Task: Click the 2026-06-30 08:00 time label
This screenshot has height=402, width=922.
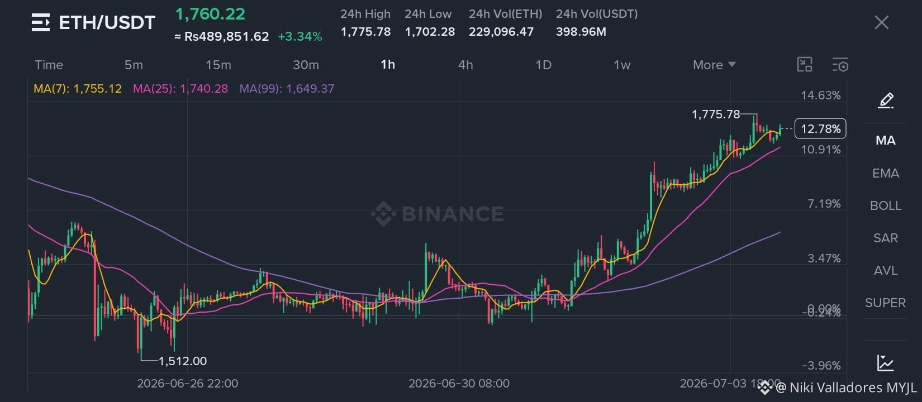Action: click(459, 384)
